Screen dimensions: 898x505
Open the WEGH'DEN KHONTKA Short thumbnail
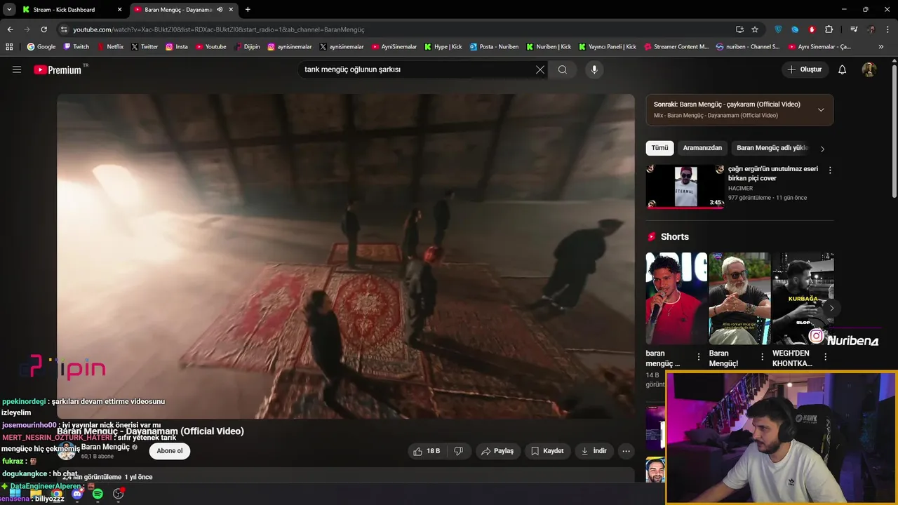[803, 298]
